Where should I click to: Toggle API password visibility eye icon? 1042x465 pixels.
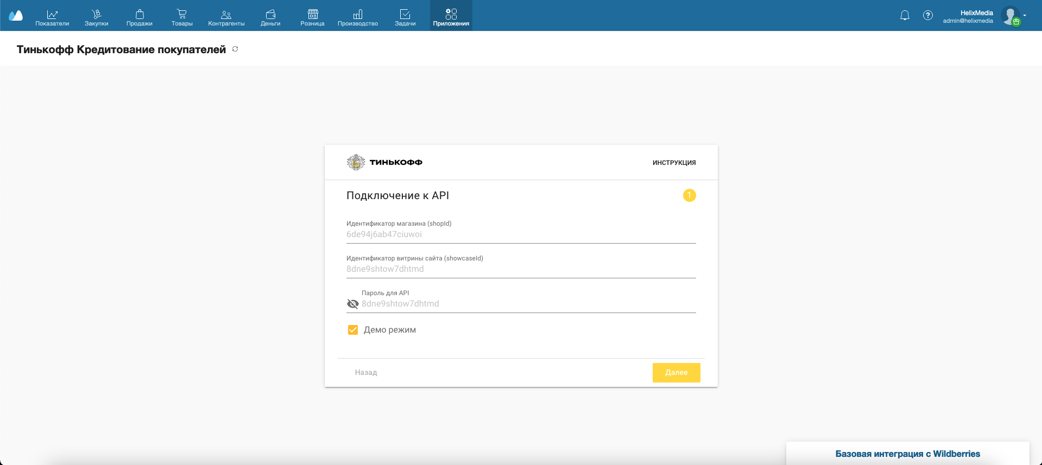353,304
